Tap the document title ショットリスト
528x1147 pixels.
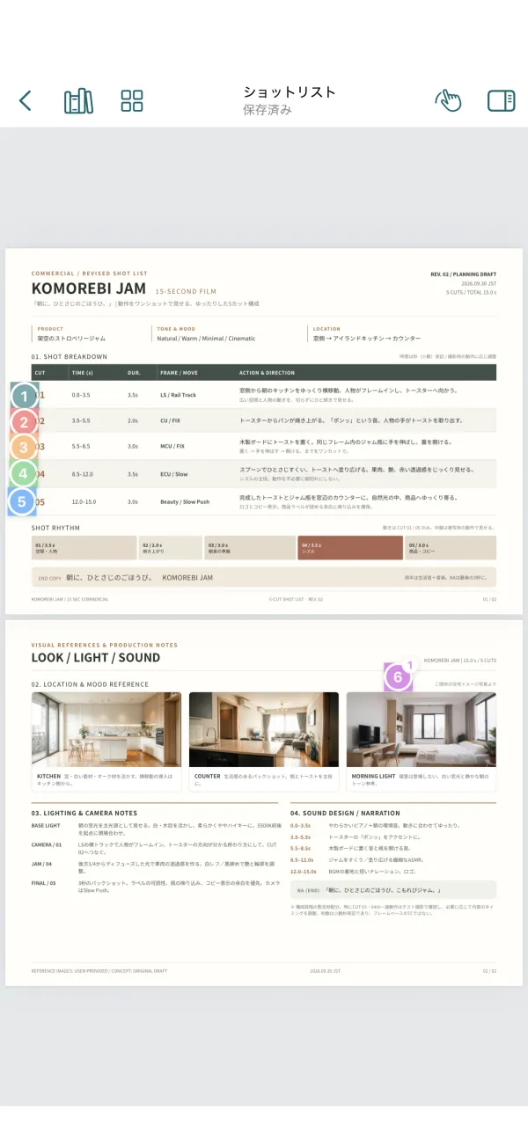[x=290, y=91]
